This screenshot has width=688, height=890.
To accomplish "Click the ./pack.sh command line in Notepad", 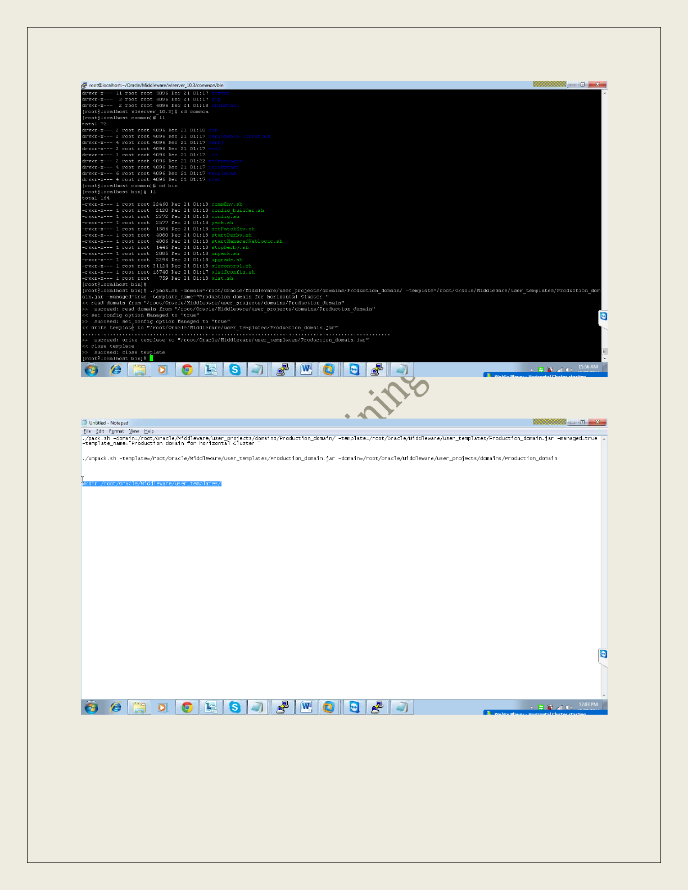I will (x=340, y=441).
